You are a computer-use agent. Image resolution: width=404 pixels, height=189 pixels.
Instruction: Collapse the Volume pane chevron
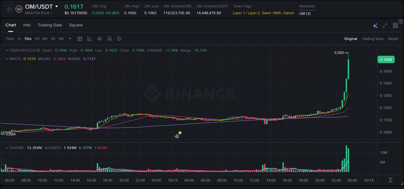[7, 147]
